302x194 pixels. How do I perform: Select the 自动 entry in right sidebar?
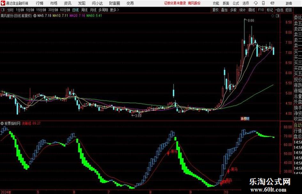pyautogui.click(x=298, y=126)
